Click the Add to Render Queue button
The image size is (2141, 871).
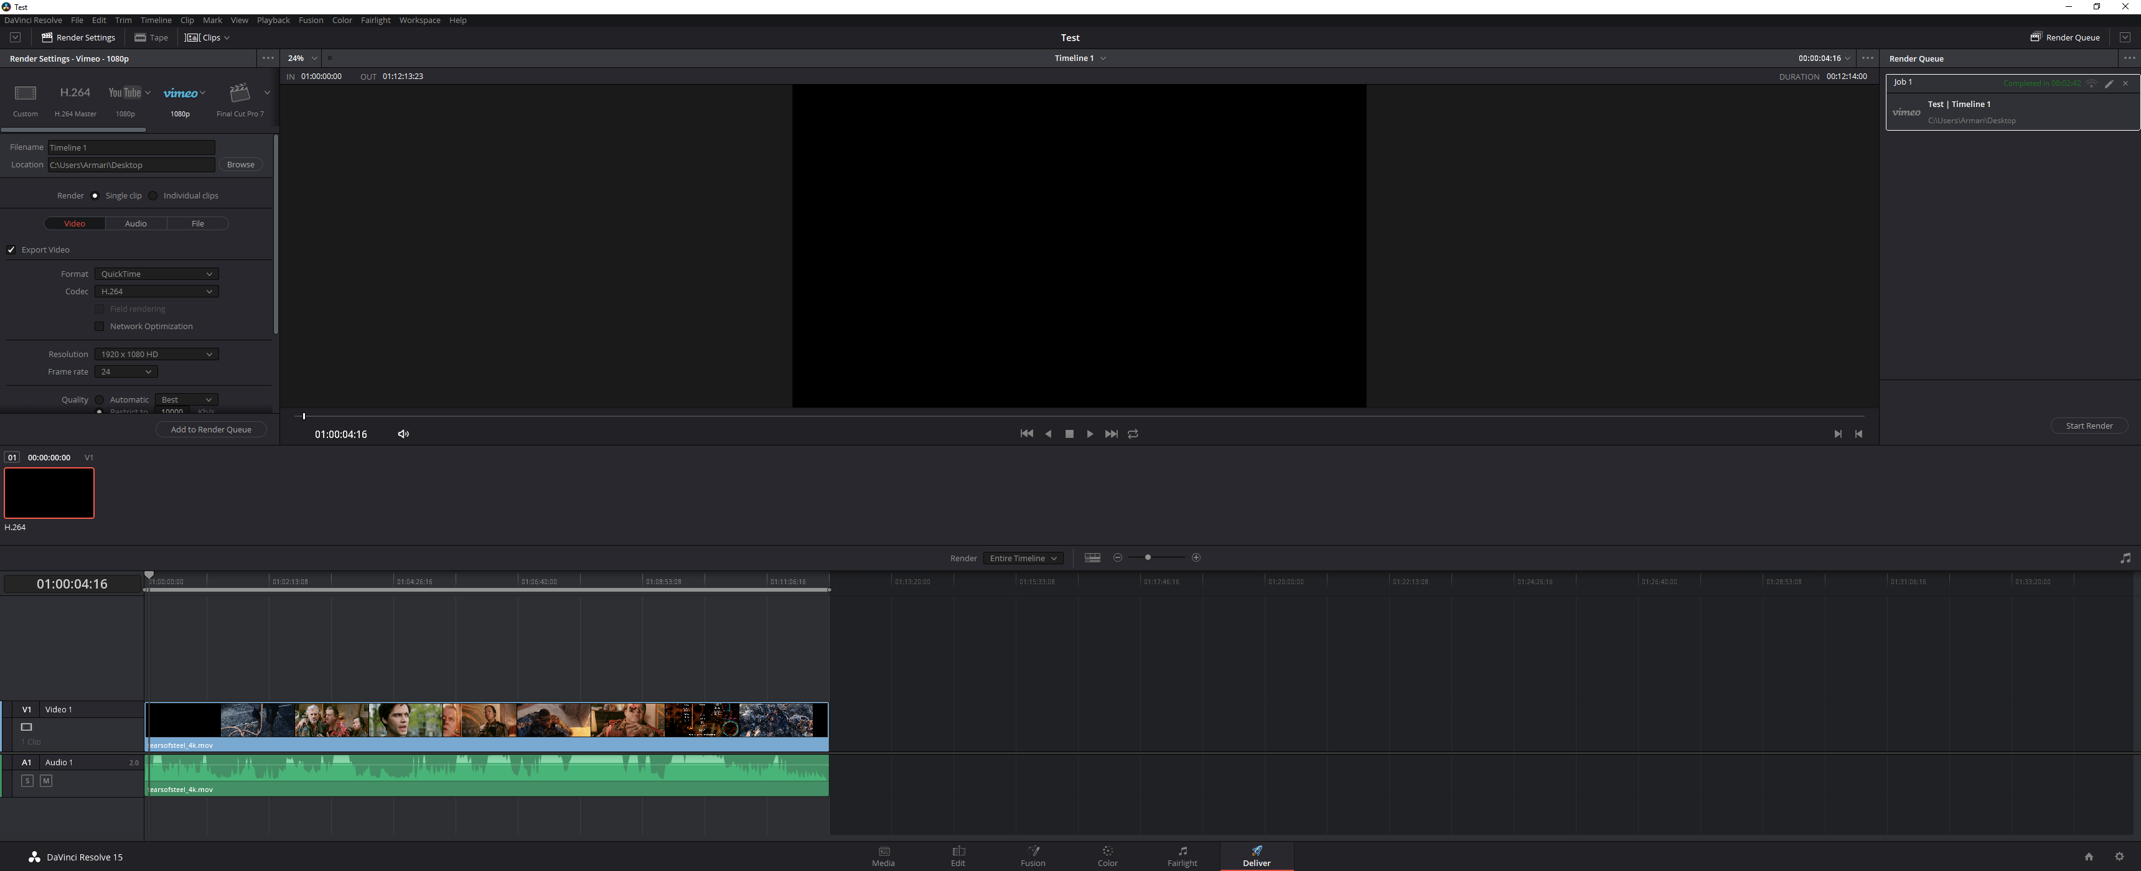point(211,430)
